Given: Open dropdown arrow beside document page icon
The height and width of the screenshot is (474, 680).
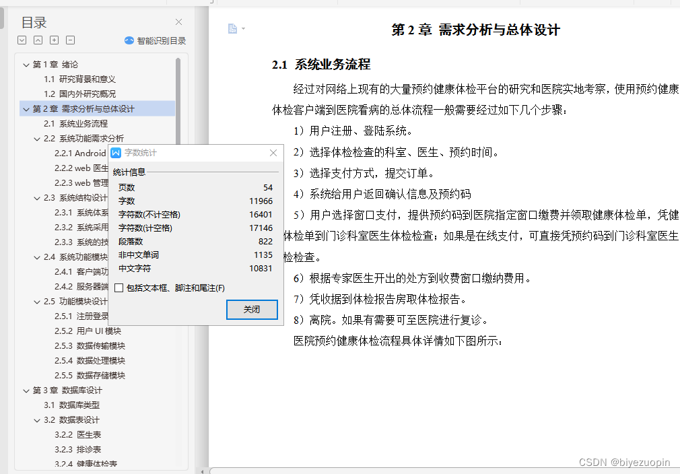Looking at the screenshot, I should (243, 29).
